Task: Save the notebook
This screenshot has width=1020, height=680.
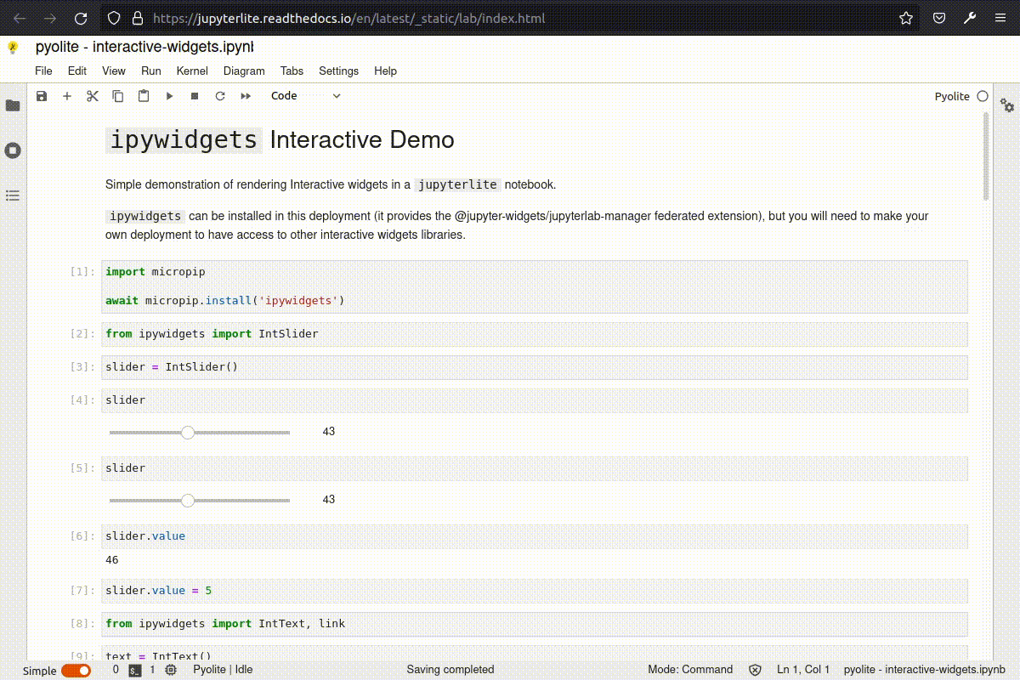Action: click(x=42, y=95)
